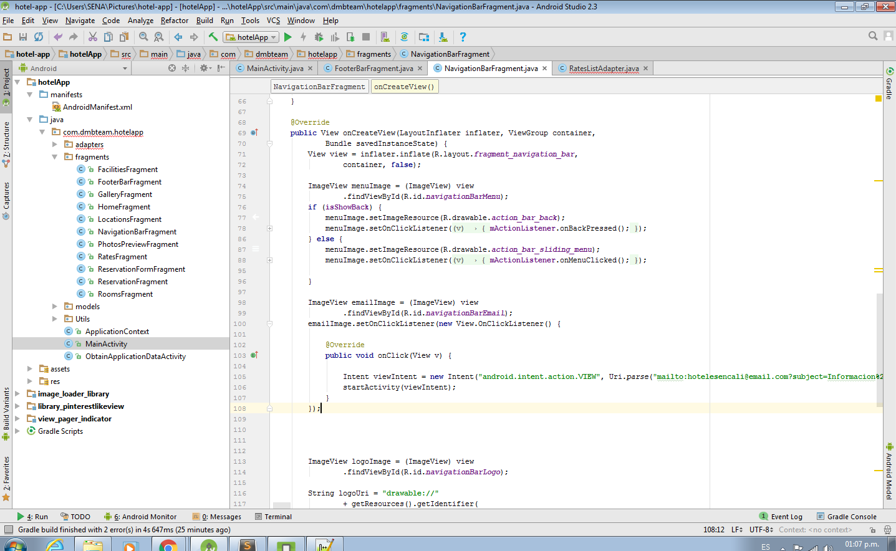Open the AVD Manager icon

[x=385, y=37]
